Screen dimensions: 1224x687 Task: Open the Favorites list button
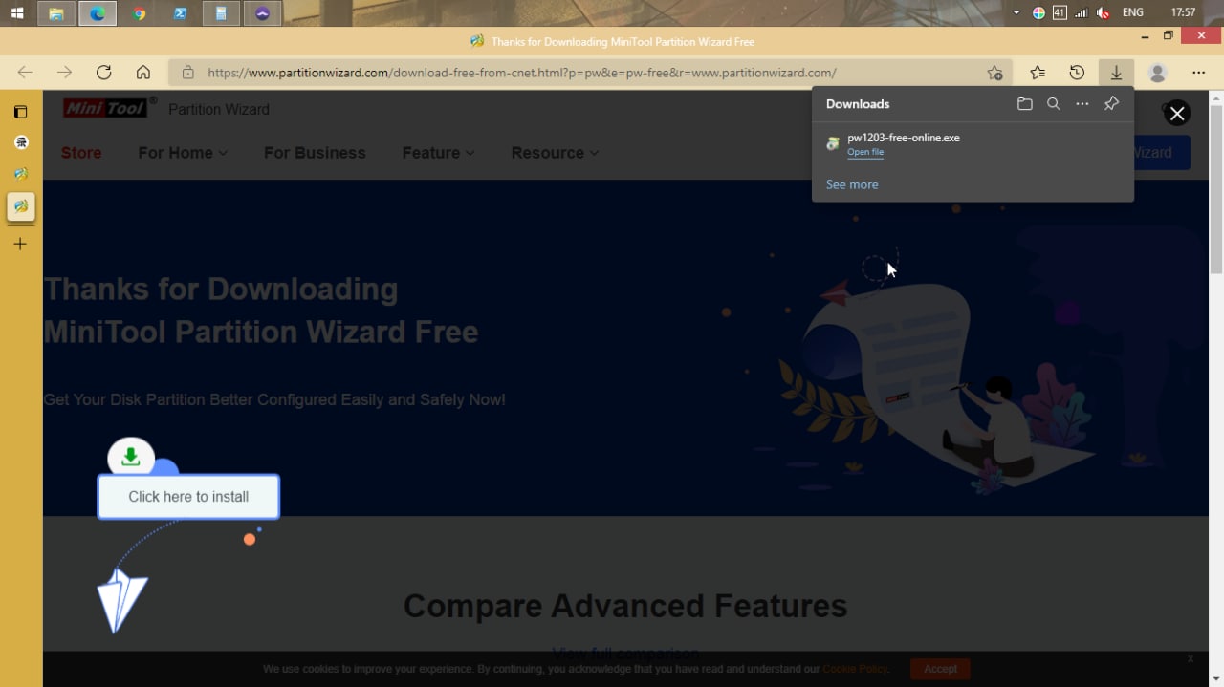pos(1038,73)
